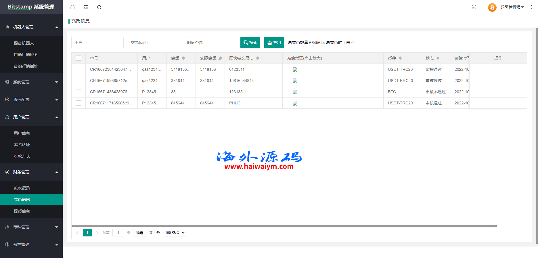Click the orange Bitcoin avatar icon
538x258 pixels.
coord(492,7)
